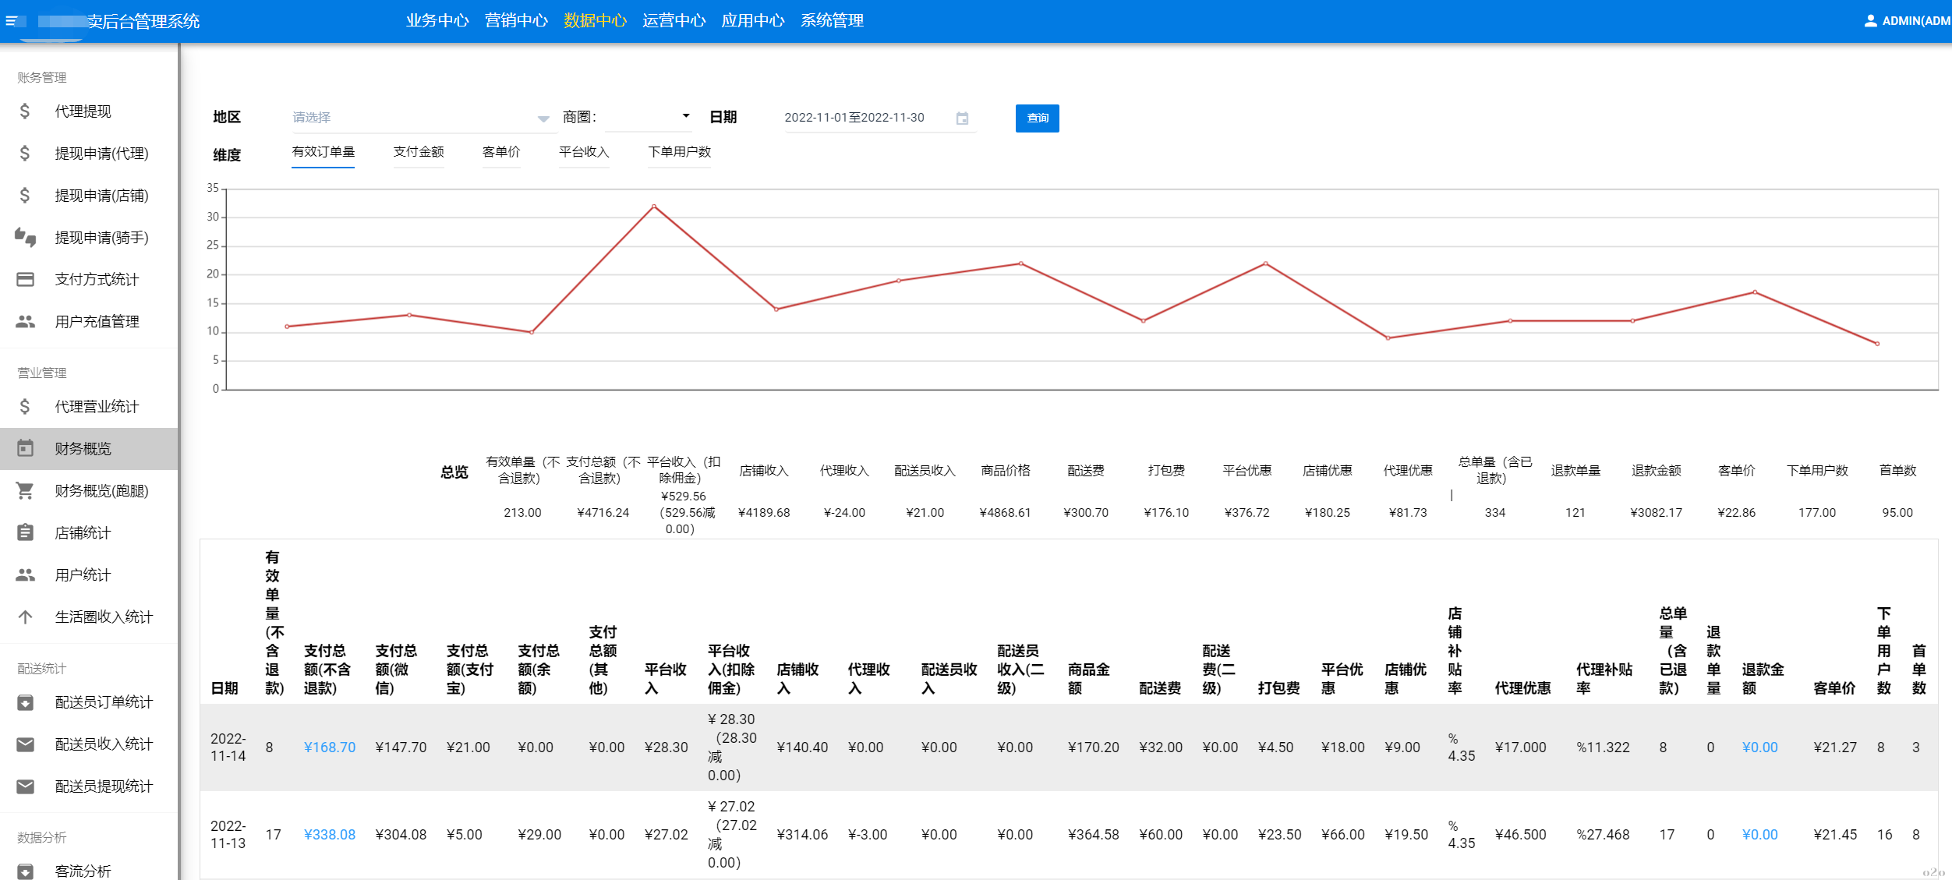This screenshot has height=880, width=1952.
Task: Open the 运营中心 top menu
Action: coord(674,21)
